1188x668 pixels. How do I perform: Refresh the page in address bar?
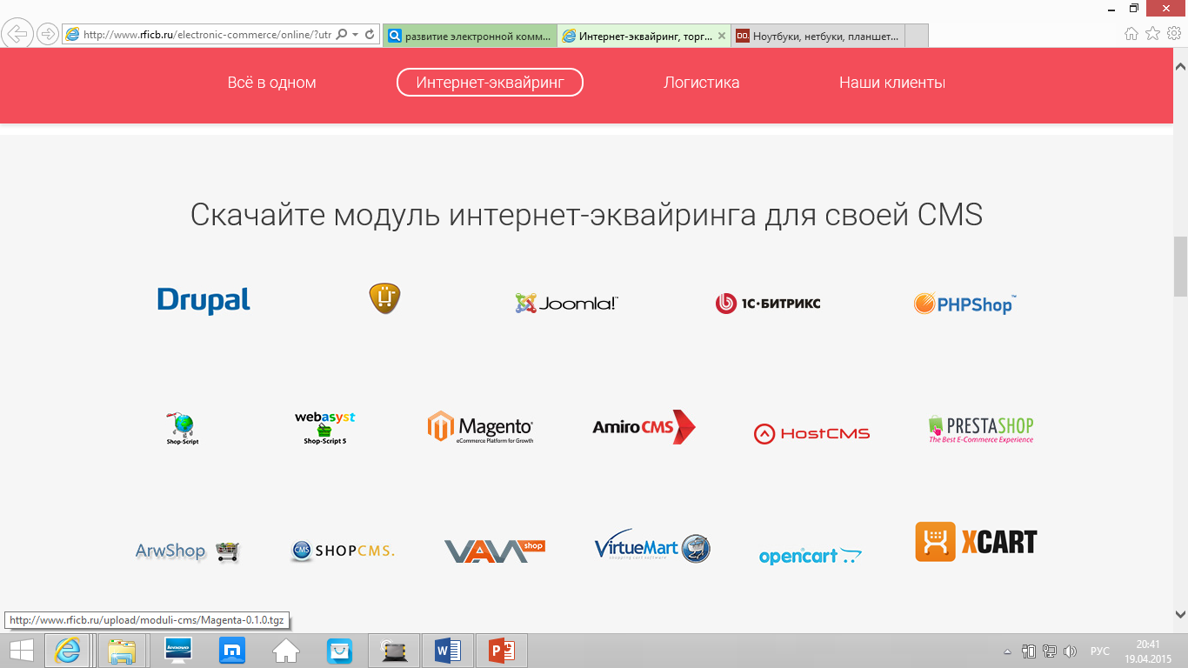click(x=370, y=35)
